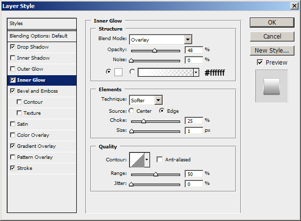
Task: Click the Noise value field
Action: point(194,60)
